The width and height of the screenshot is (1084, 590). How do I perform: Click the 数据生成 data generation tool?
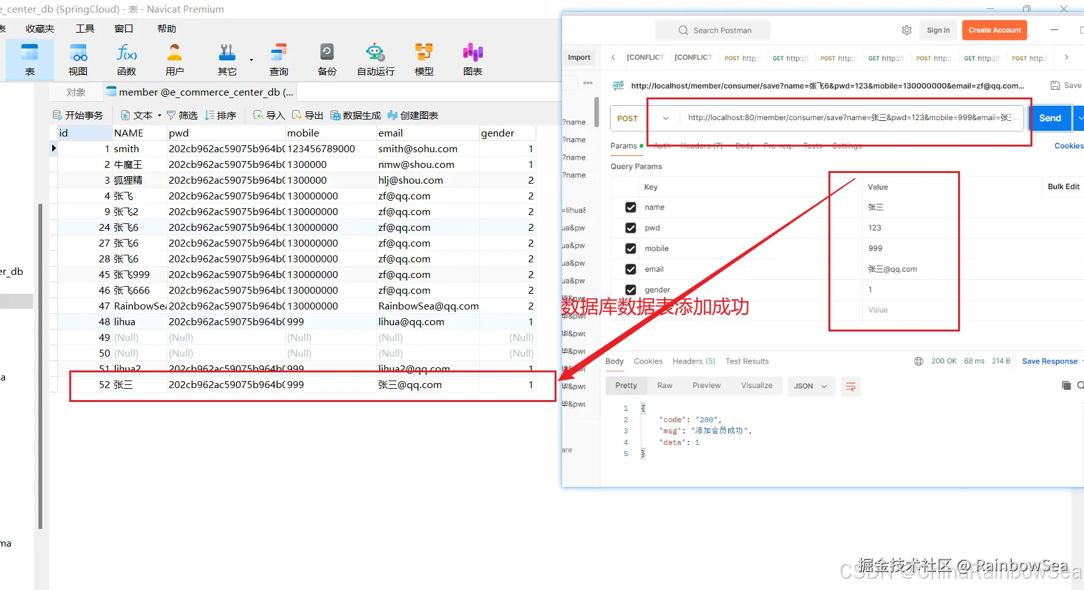[356, 115]
